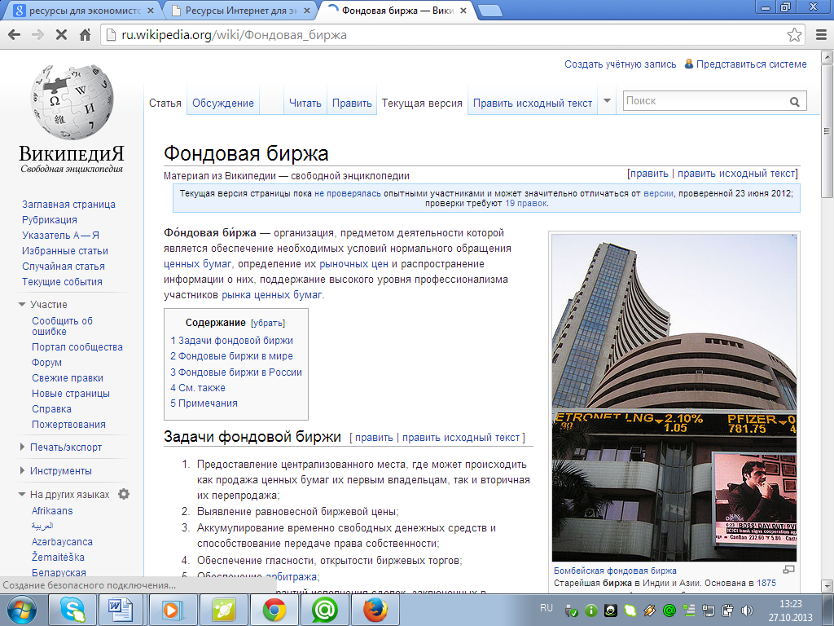
Task: Open Microsoft Word from the taskbar
Action: tap(120, 610)
